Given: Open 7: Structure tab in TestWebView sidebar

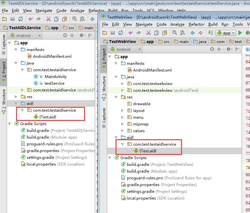Looking at the screenshot, I should tap(104, 89).
